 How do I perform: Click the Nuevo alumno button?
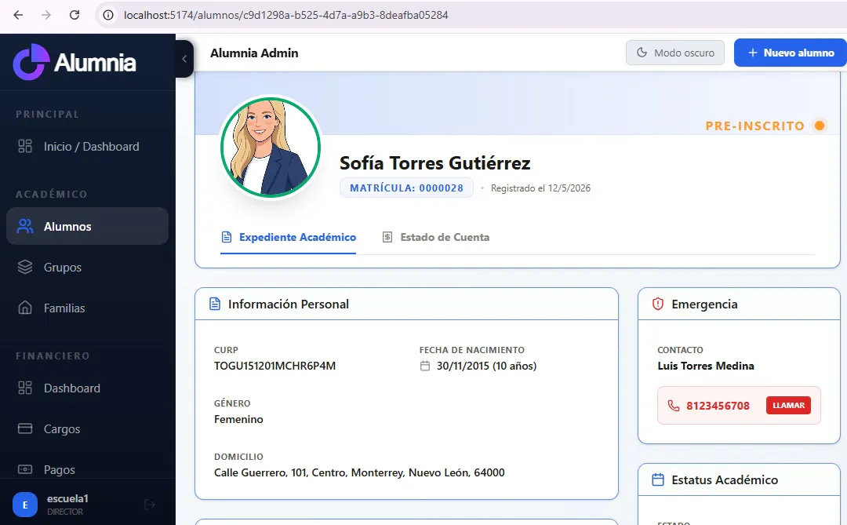(x=791, y=53)
